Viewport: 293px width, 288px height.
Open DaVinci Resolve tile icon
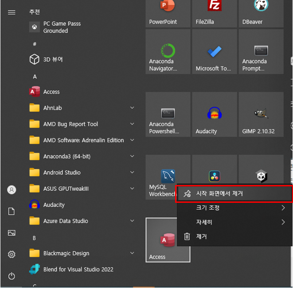(215, 176)
